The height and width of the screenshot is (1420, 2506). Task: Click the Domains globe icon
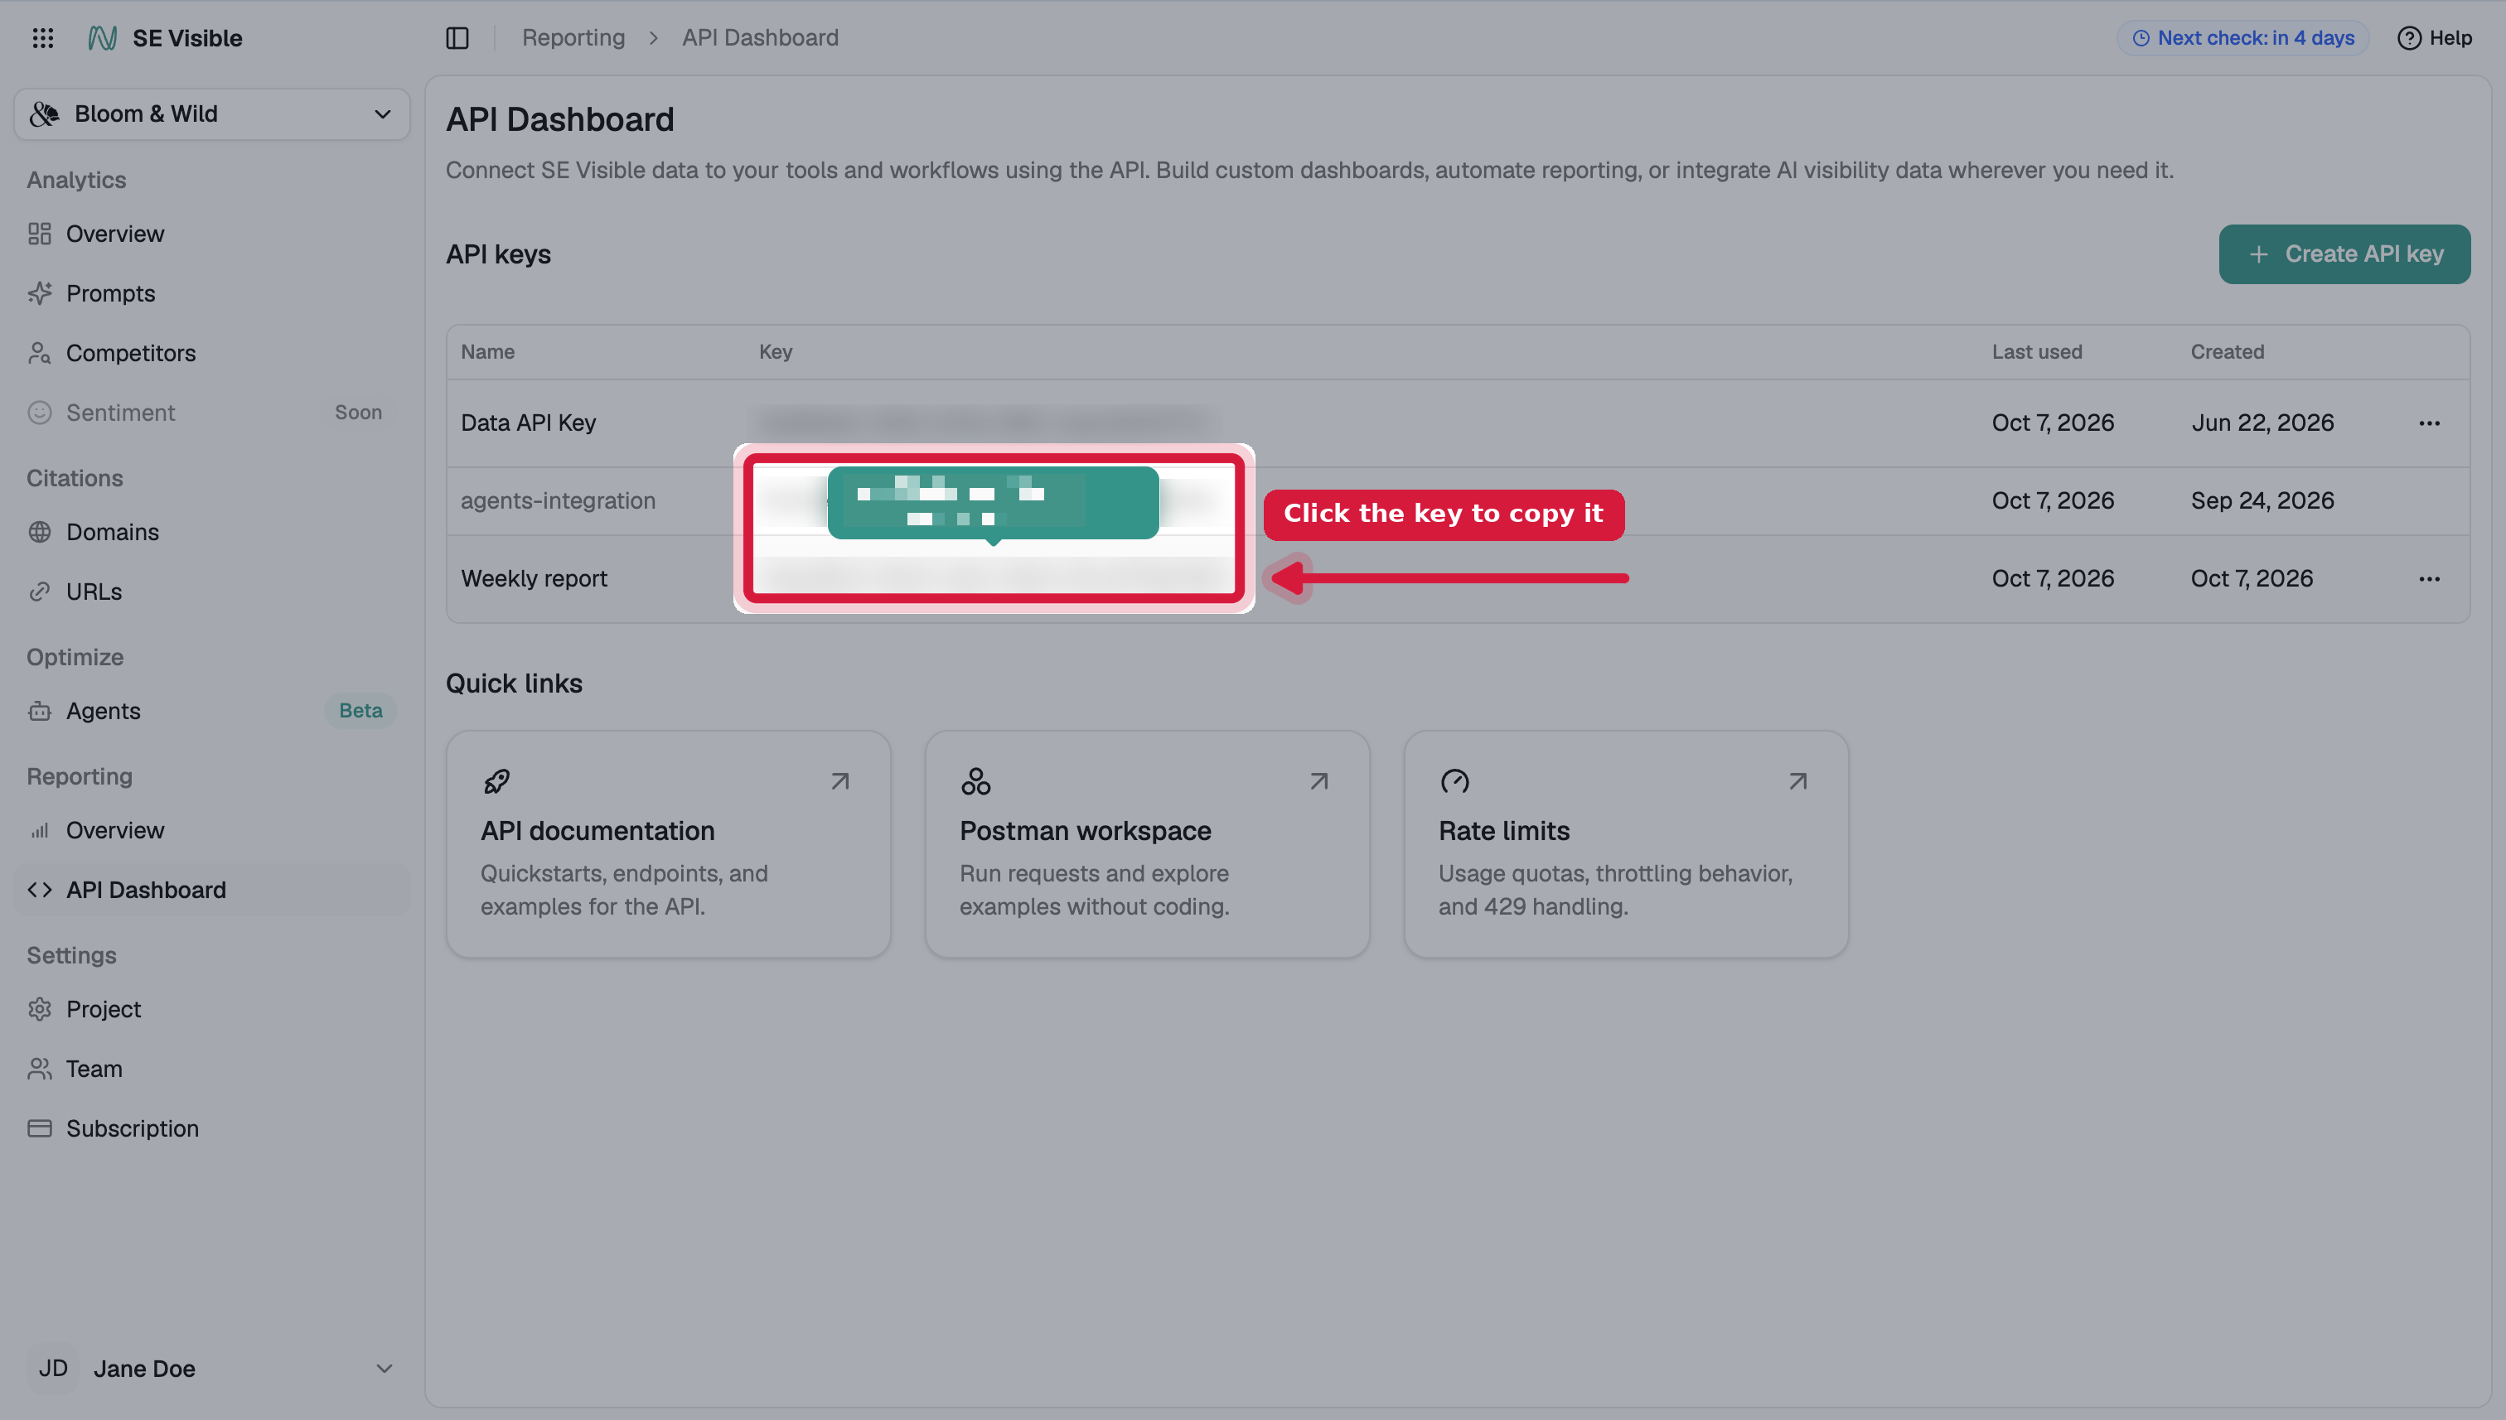[x=40, y=533]
